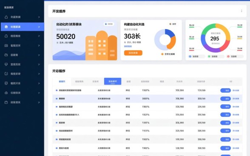Click the 构建自动化利息 card title
Image resolution: width=250 pixels, height=156 pixels.
click(134, 24)
